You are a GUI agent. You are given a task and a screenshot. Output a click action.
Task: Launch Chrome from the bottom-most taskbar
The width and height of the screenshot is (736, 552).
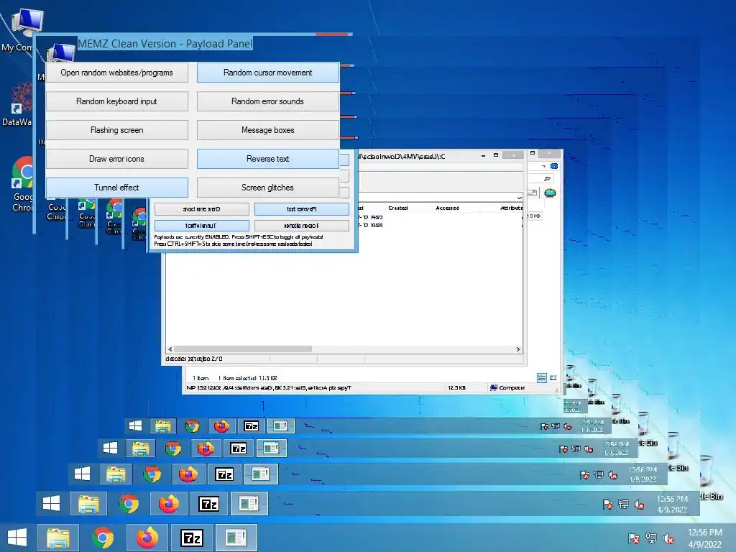(x=103, y=538)
